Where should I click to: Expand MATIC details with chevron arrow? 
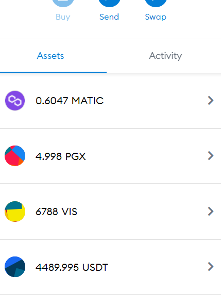click(211, 101)
